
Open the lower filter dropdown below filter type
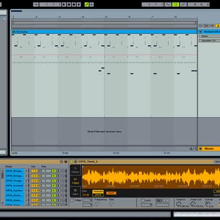coord(87,205)
